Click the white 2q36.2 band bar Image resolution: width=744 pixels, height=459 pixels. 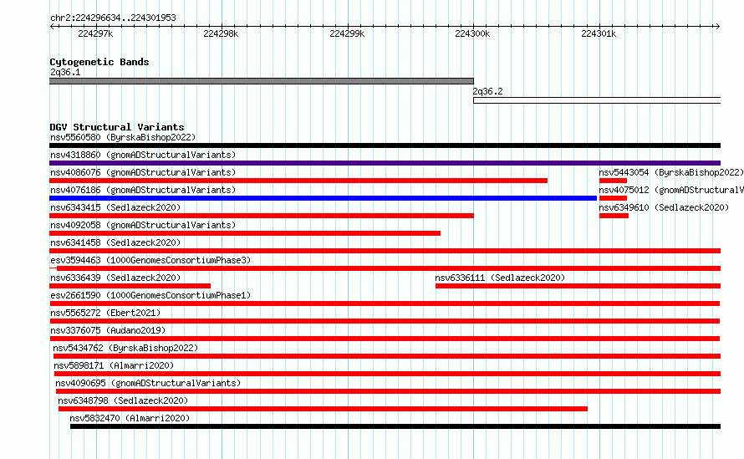coord(597,100)
